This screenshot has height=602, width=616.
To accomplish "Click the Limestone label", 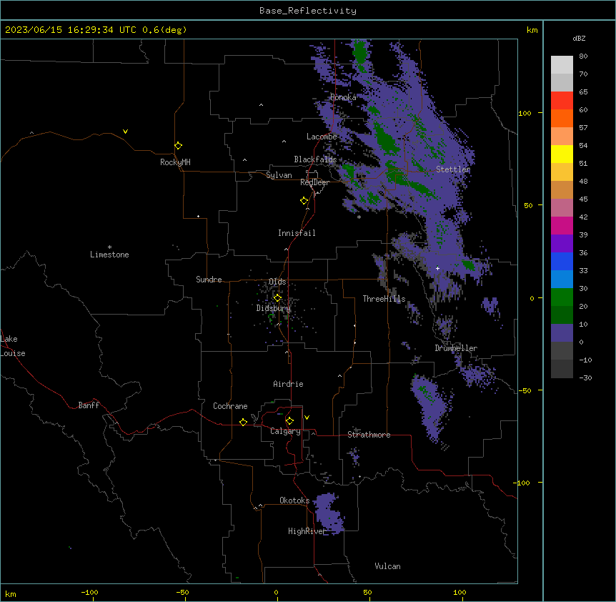I will pyautogui.click(x=109, y=255).
